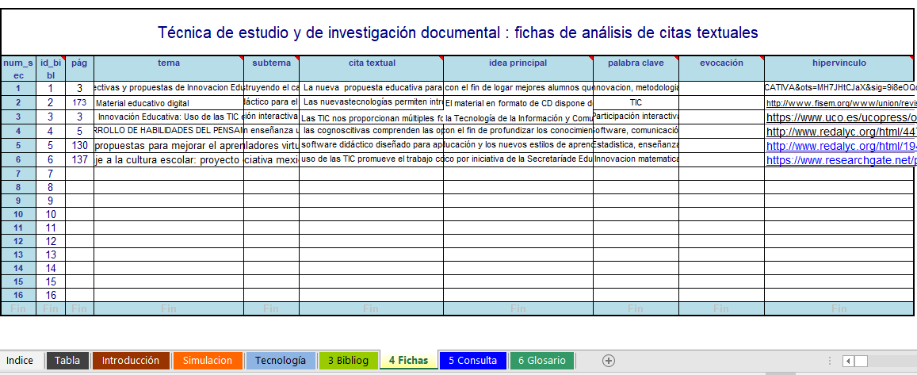Add a new sheet with the plus icon
The height and width of the screenshot is (375, 917).
tap(608, 361)
